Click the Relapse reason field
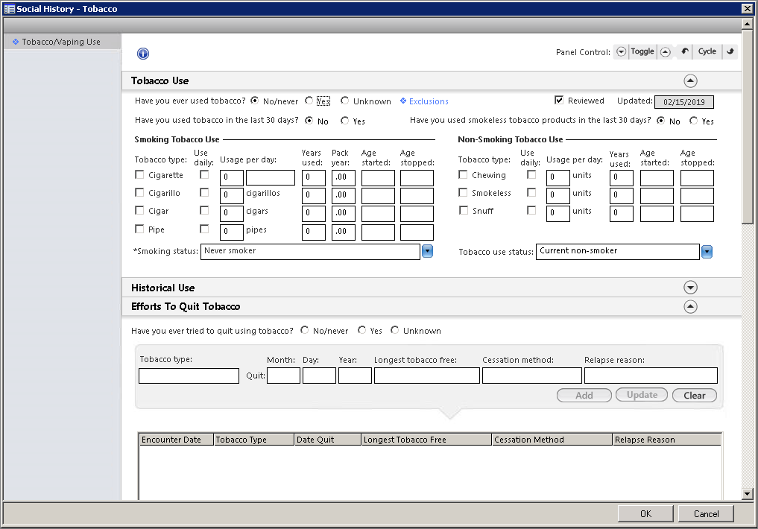This screenshot has height=529, width=758. coord(651,376)
